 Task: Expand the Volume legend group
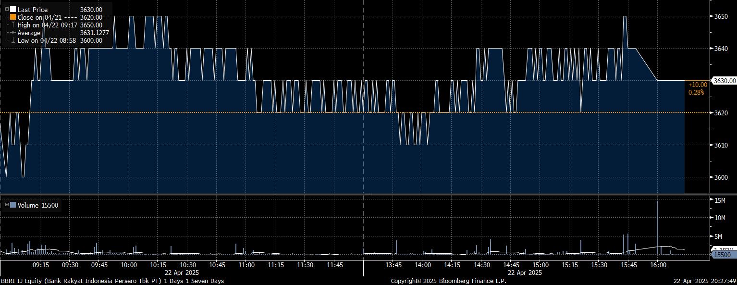click(x=7, y=205)
